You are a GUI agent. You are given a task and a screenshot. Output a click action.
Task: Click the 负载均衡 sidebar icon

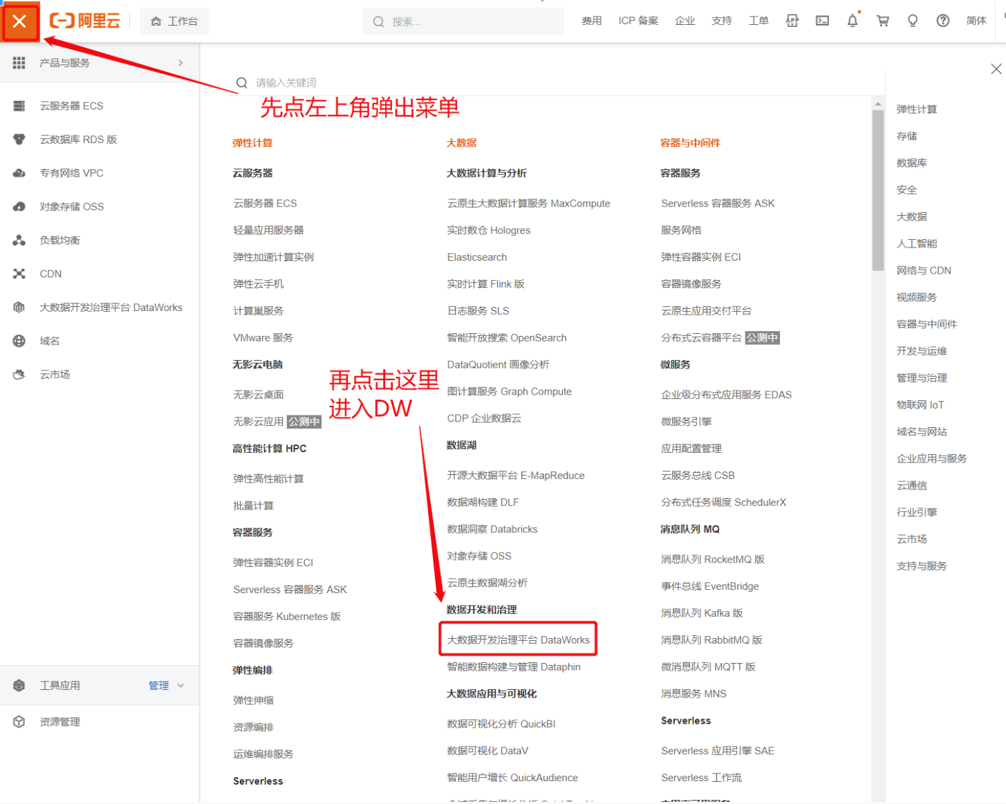pyautogui.click(x=19, y=241)
